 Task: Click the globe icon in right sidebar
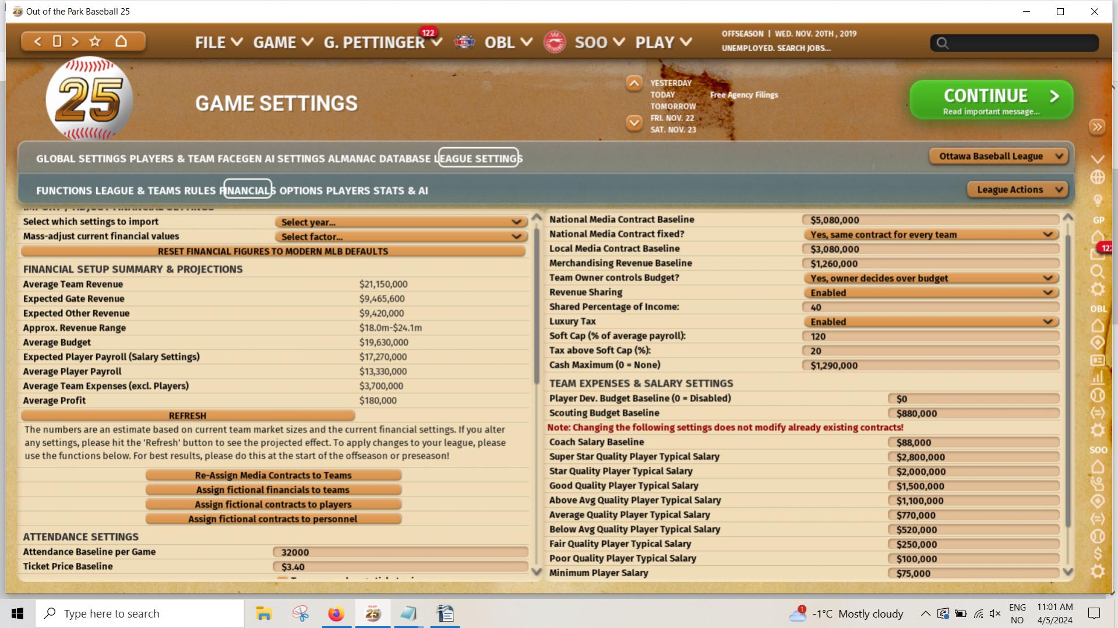(x=1097, y=177)
